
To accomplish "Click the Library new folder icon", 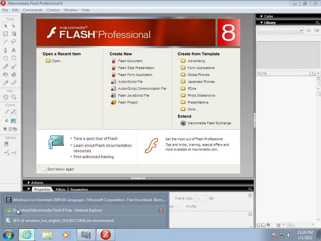I will pos(263,225).
